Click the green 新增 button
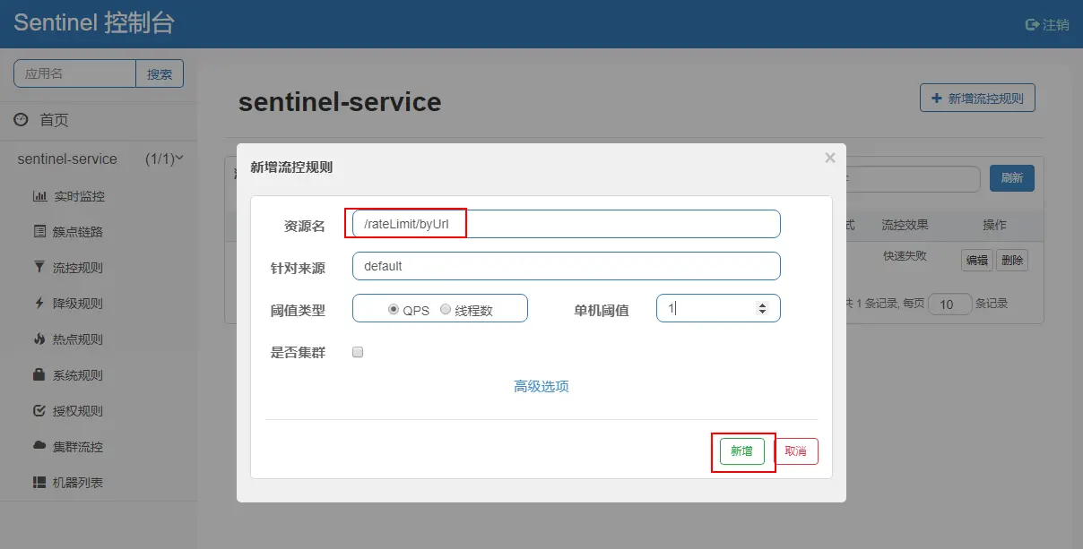The width and height of the screenshot is (1083, 549). coord(742,451)
